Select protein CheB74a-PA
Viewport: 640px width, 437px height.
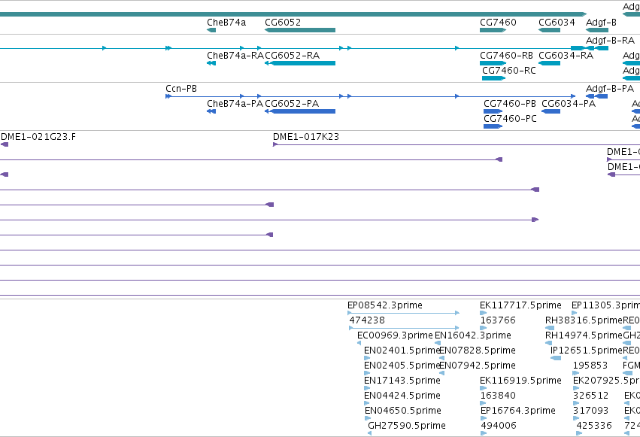(x=211, y=111)
